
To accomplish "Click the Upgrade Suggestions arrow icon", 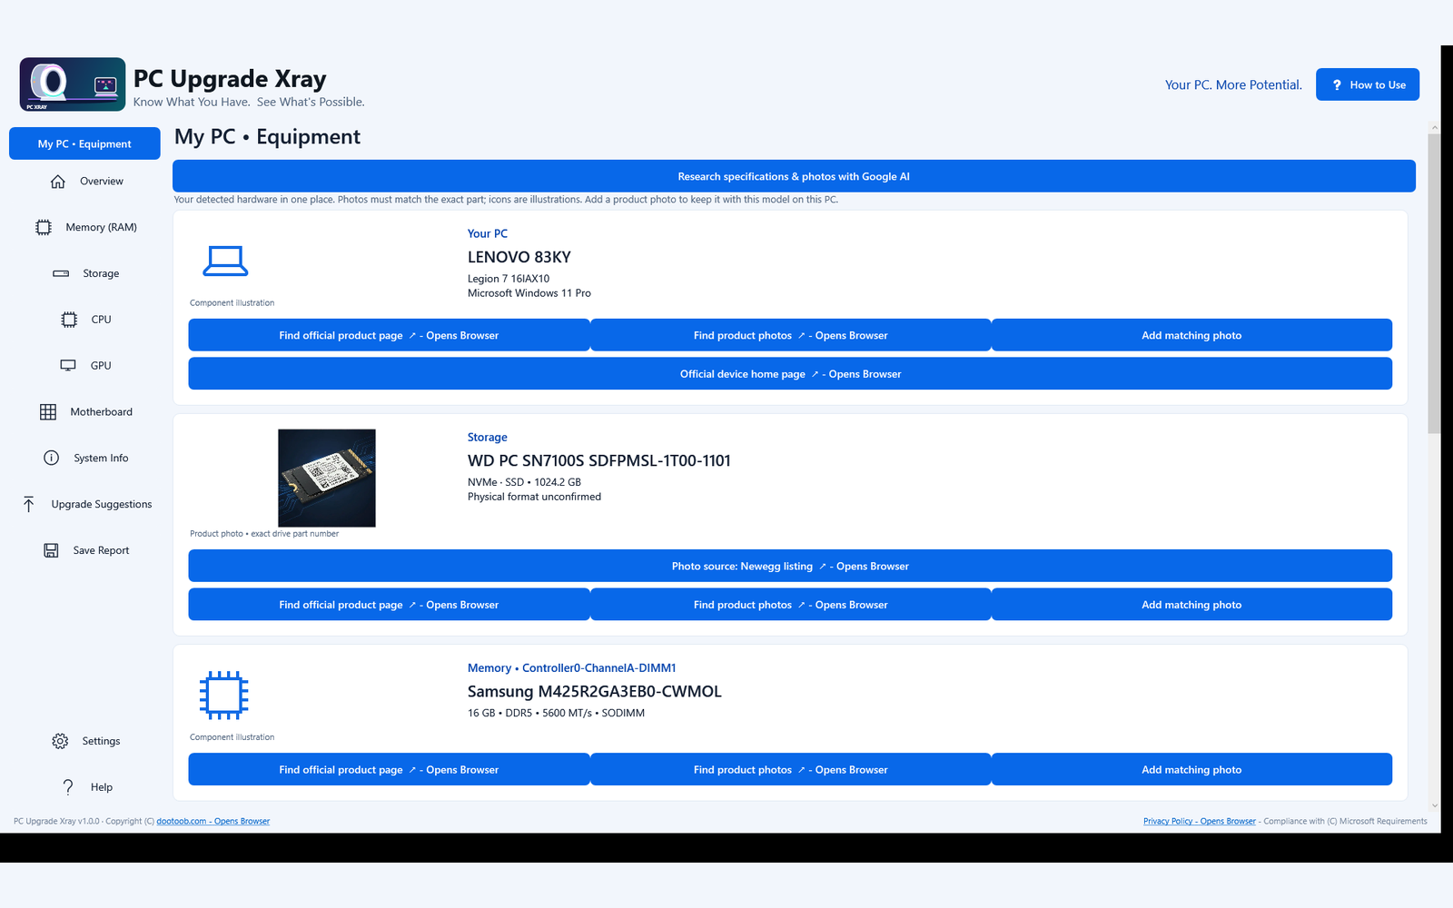I will pyautogui.click(x=29, y=504).
